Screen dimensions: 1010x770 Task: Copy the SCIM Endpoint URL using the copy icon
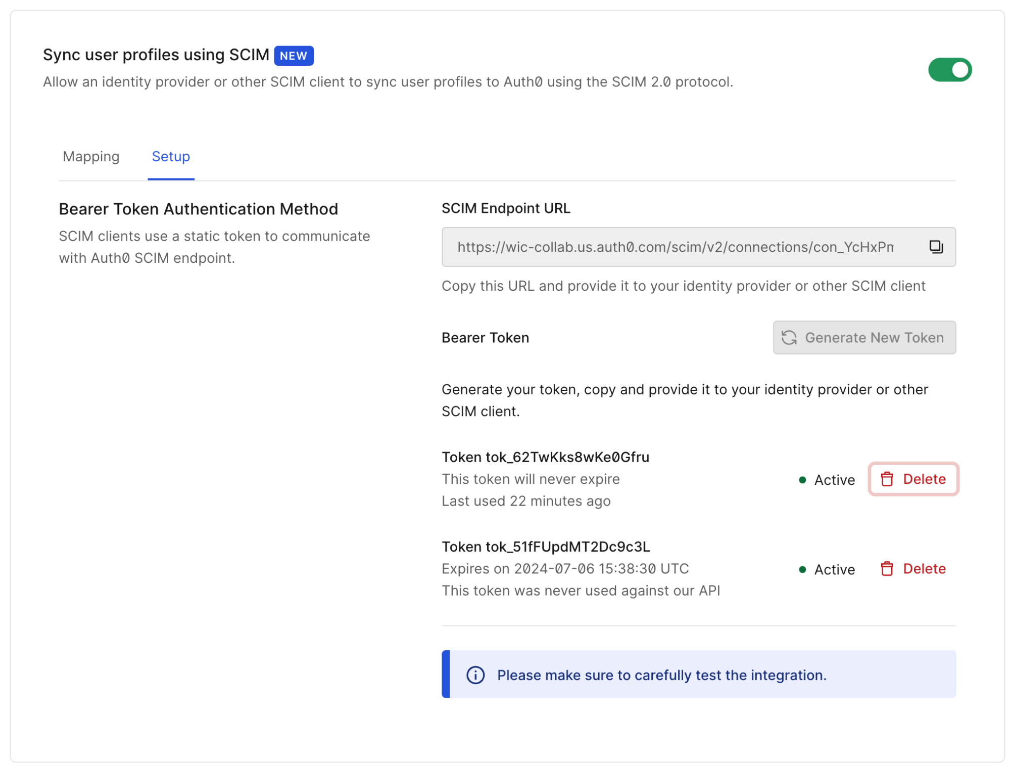(935, 247)
